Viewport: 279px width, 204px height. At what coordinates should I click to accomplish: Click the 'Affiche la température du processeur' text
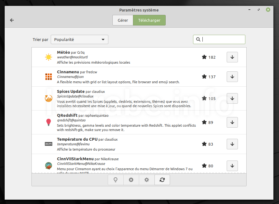tap(86, 149)
